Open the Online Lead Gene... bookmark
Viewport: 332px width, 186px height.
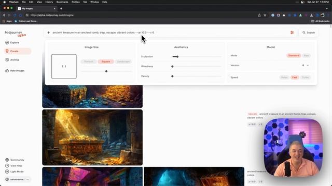[x=26, y=21]
